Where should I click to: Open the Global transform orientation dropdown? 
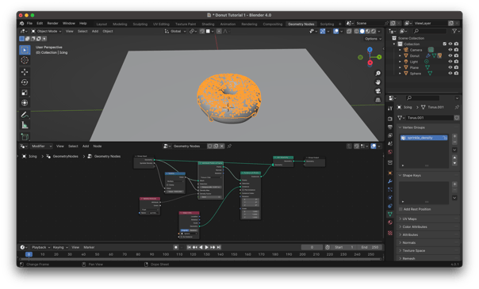tap(175, 32)
